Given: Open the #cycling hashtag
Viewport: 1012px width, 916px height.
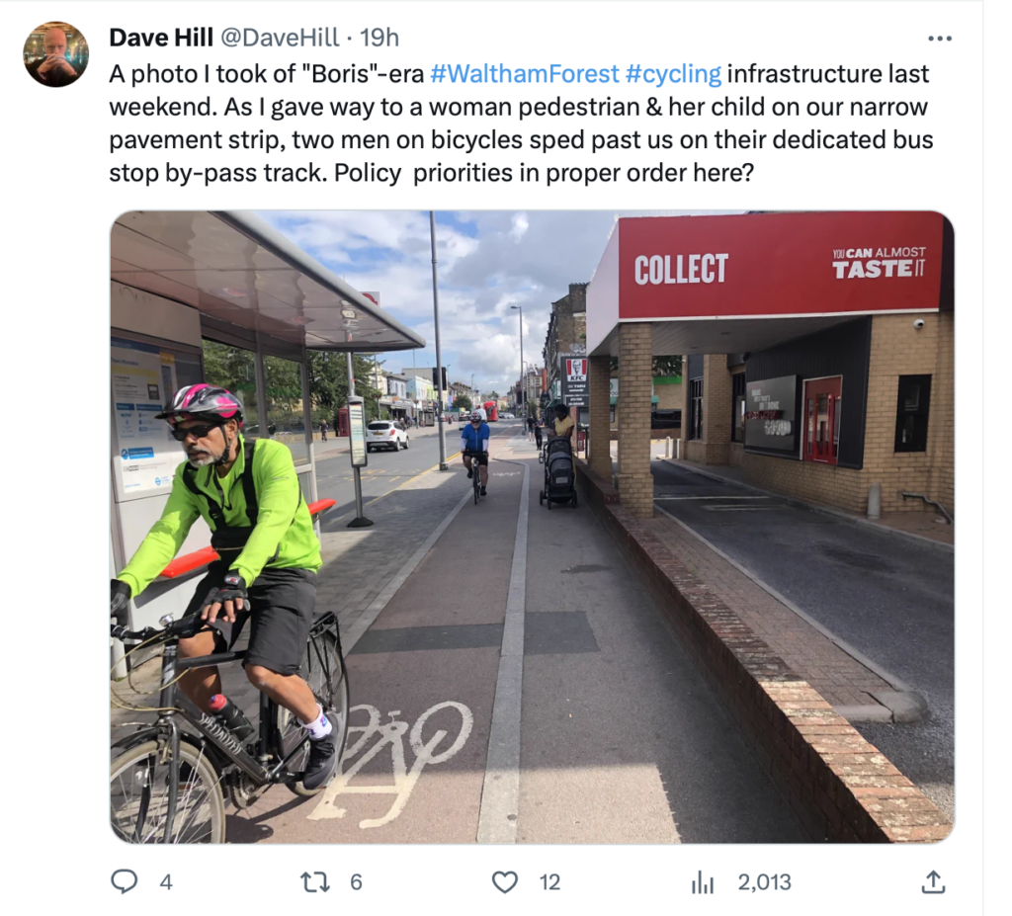Looking at the screenshot, I should tap(673, 73).
